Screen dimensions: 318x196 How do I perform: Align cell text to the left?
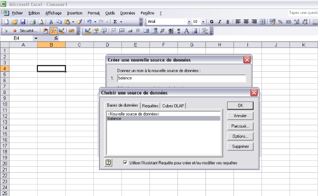[238, 21]
